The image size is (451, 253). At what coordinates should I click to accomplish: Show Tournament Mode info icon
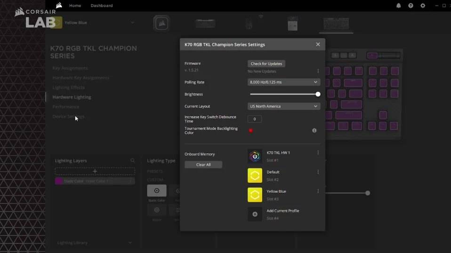[x=314, y=130]
